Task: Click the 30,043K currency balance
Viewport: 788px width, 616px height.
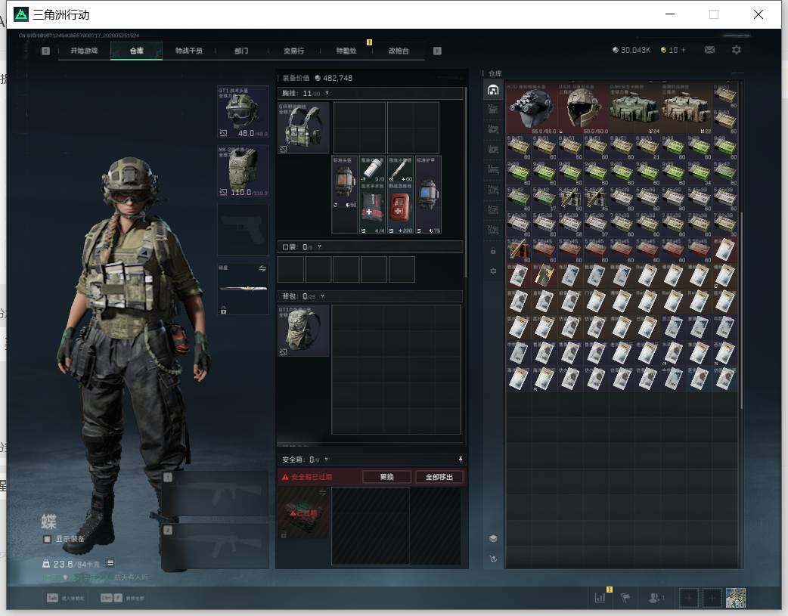Action: [631, 50]
